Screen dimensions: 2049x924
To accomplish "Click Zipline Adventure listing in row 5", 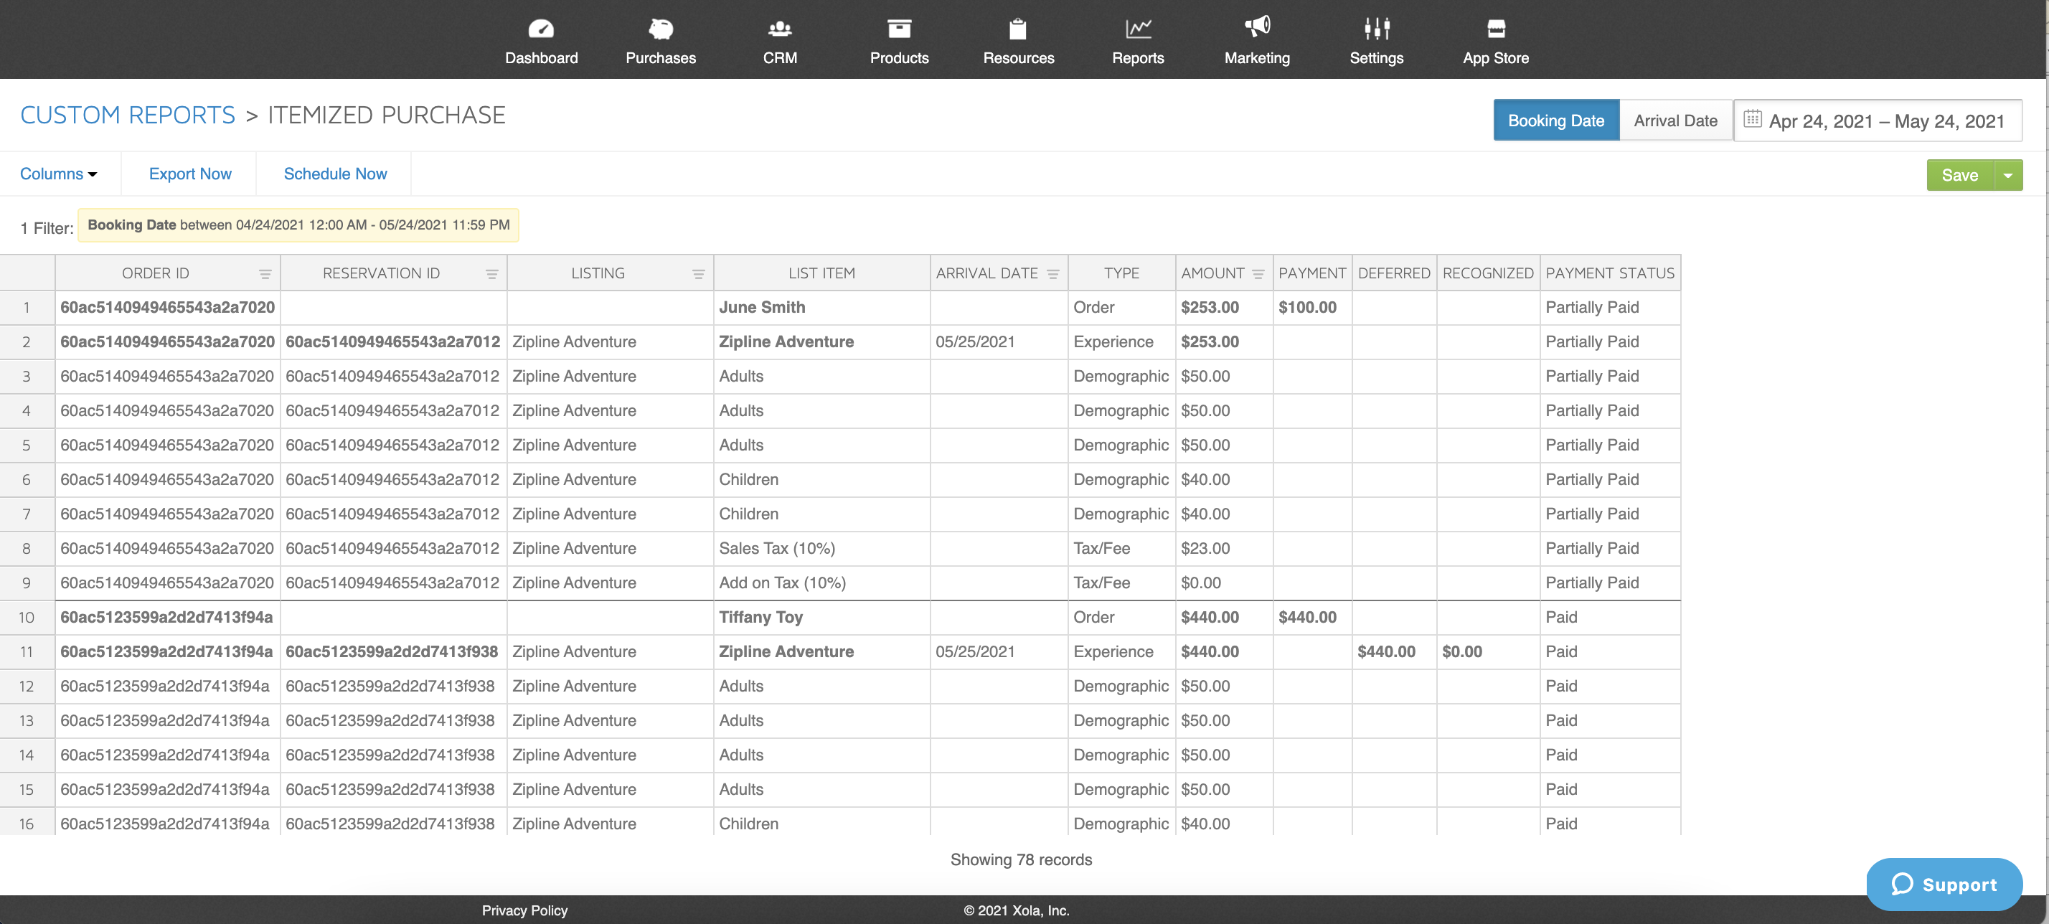I will click(573, 445).
